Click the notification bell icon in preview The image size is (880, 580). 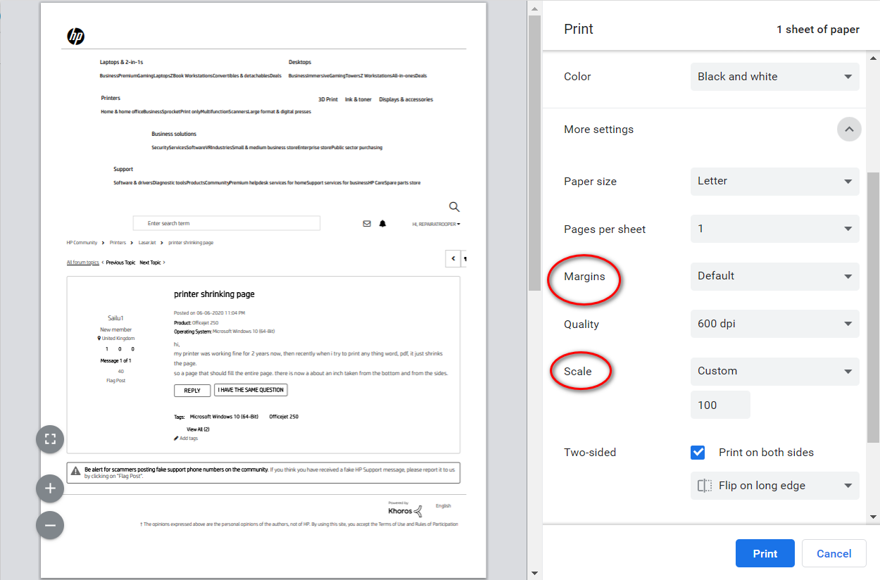pos(383,224)
